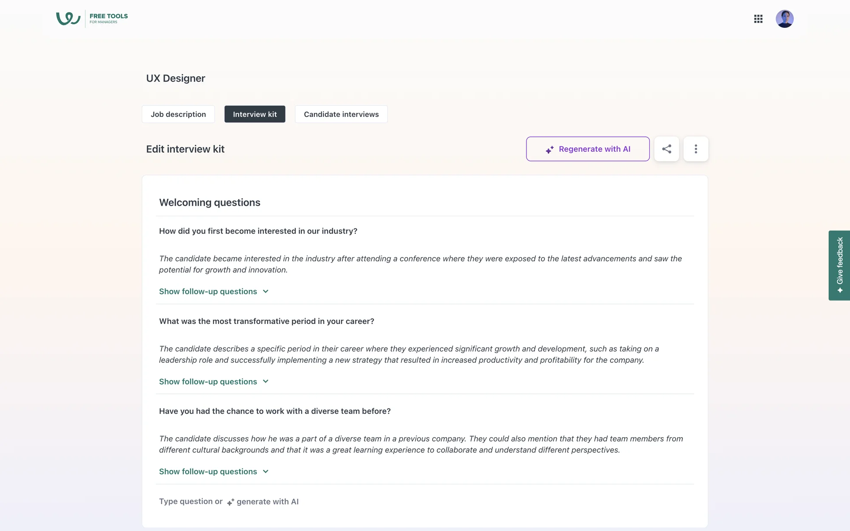Image resolution: width=850 pixels, height=531 pixels.
Task: Click the share interview kit icon
Action: click(666, 149)
